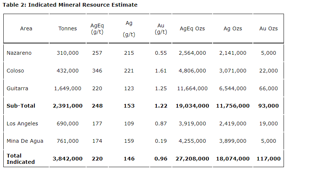Click Total Indicated Au ounces '117,000'
Image resolution: width=332 pixels, height=169 pixels.
tap(268, 159)
